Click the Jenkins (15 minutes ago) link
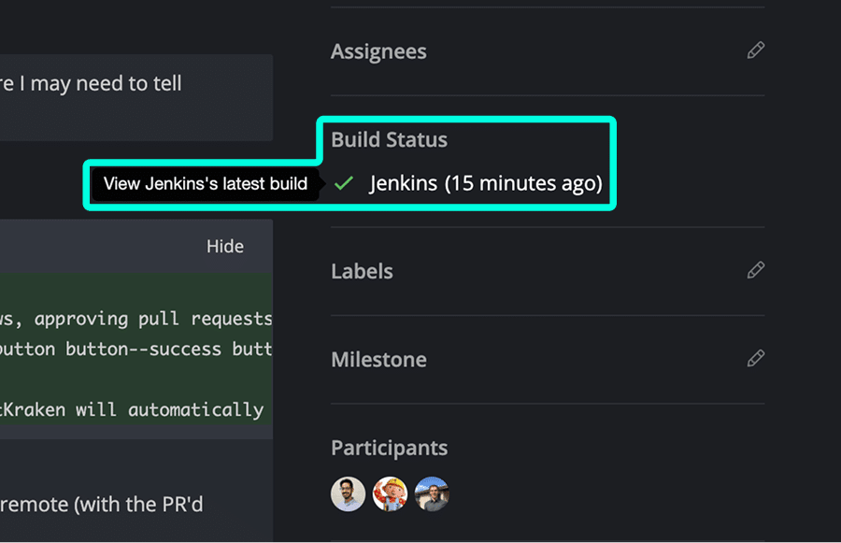841x543 pixels. 485,183
